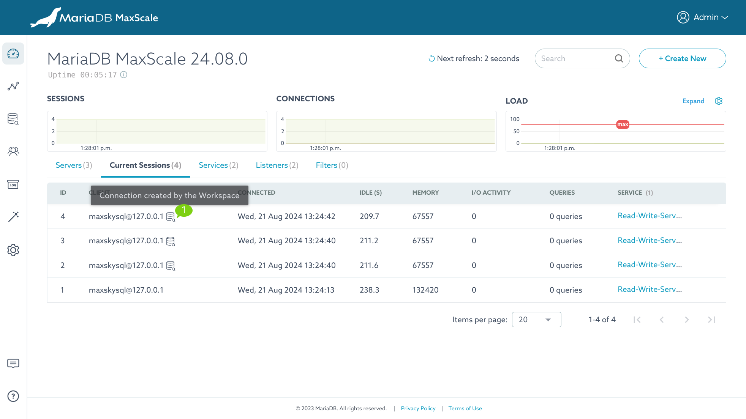746x419 pixels.
Task: Click the Search input field
Action: point(575,58)
